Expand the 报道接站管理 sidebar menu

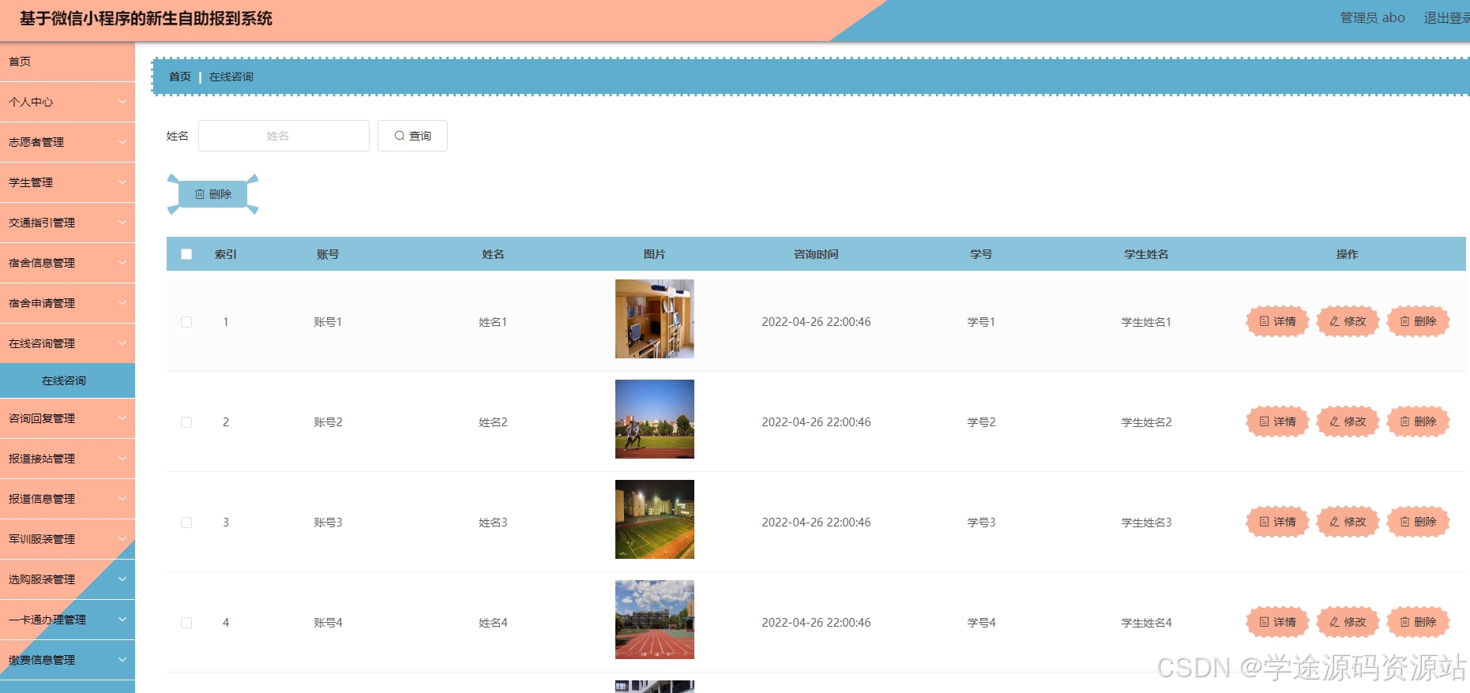pyautogui.click(x=67, y=459)
